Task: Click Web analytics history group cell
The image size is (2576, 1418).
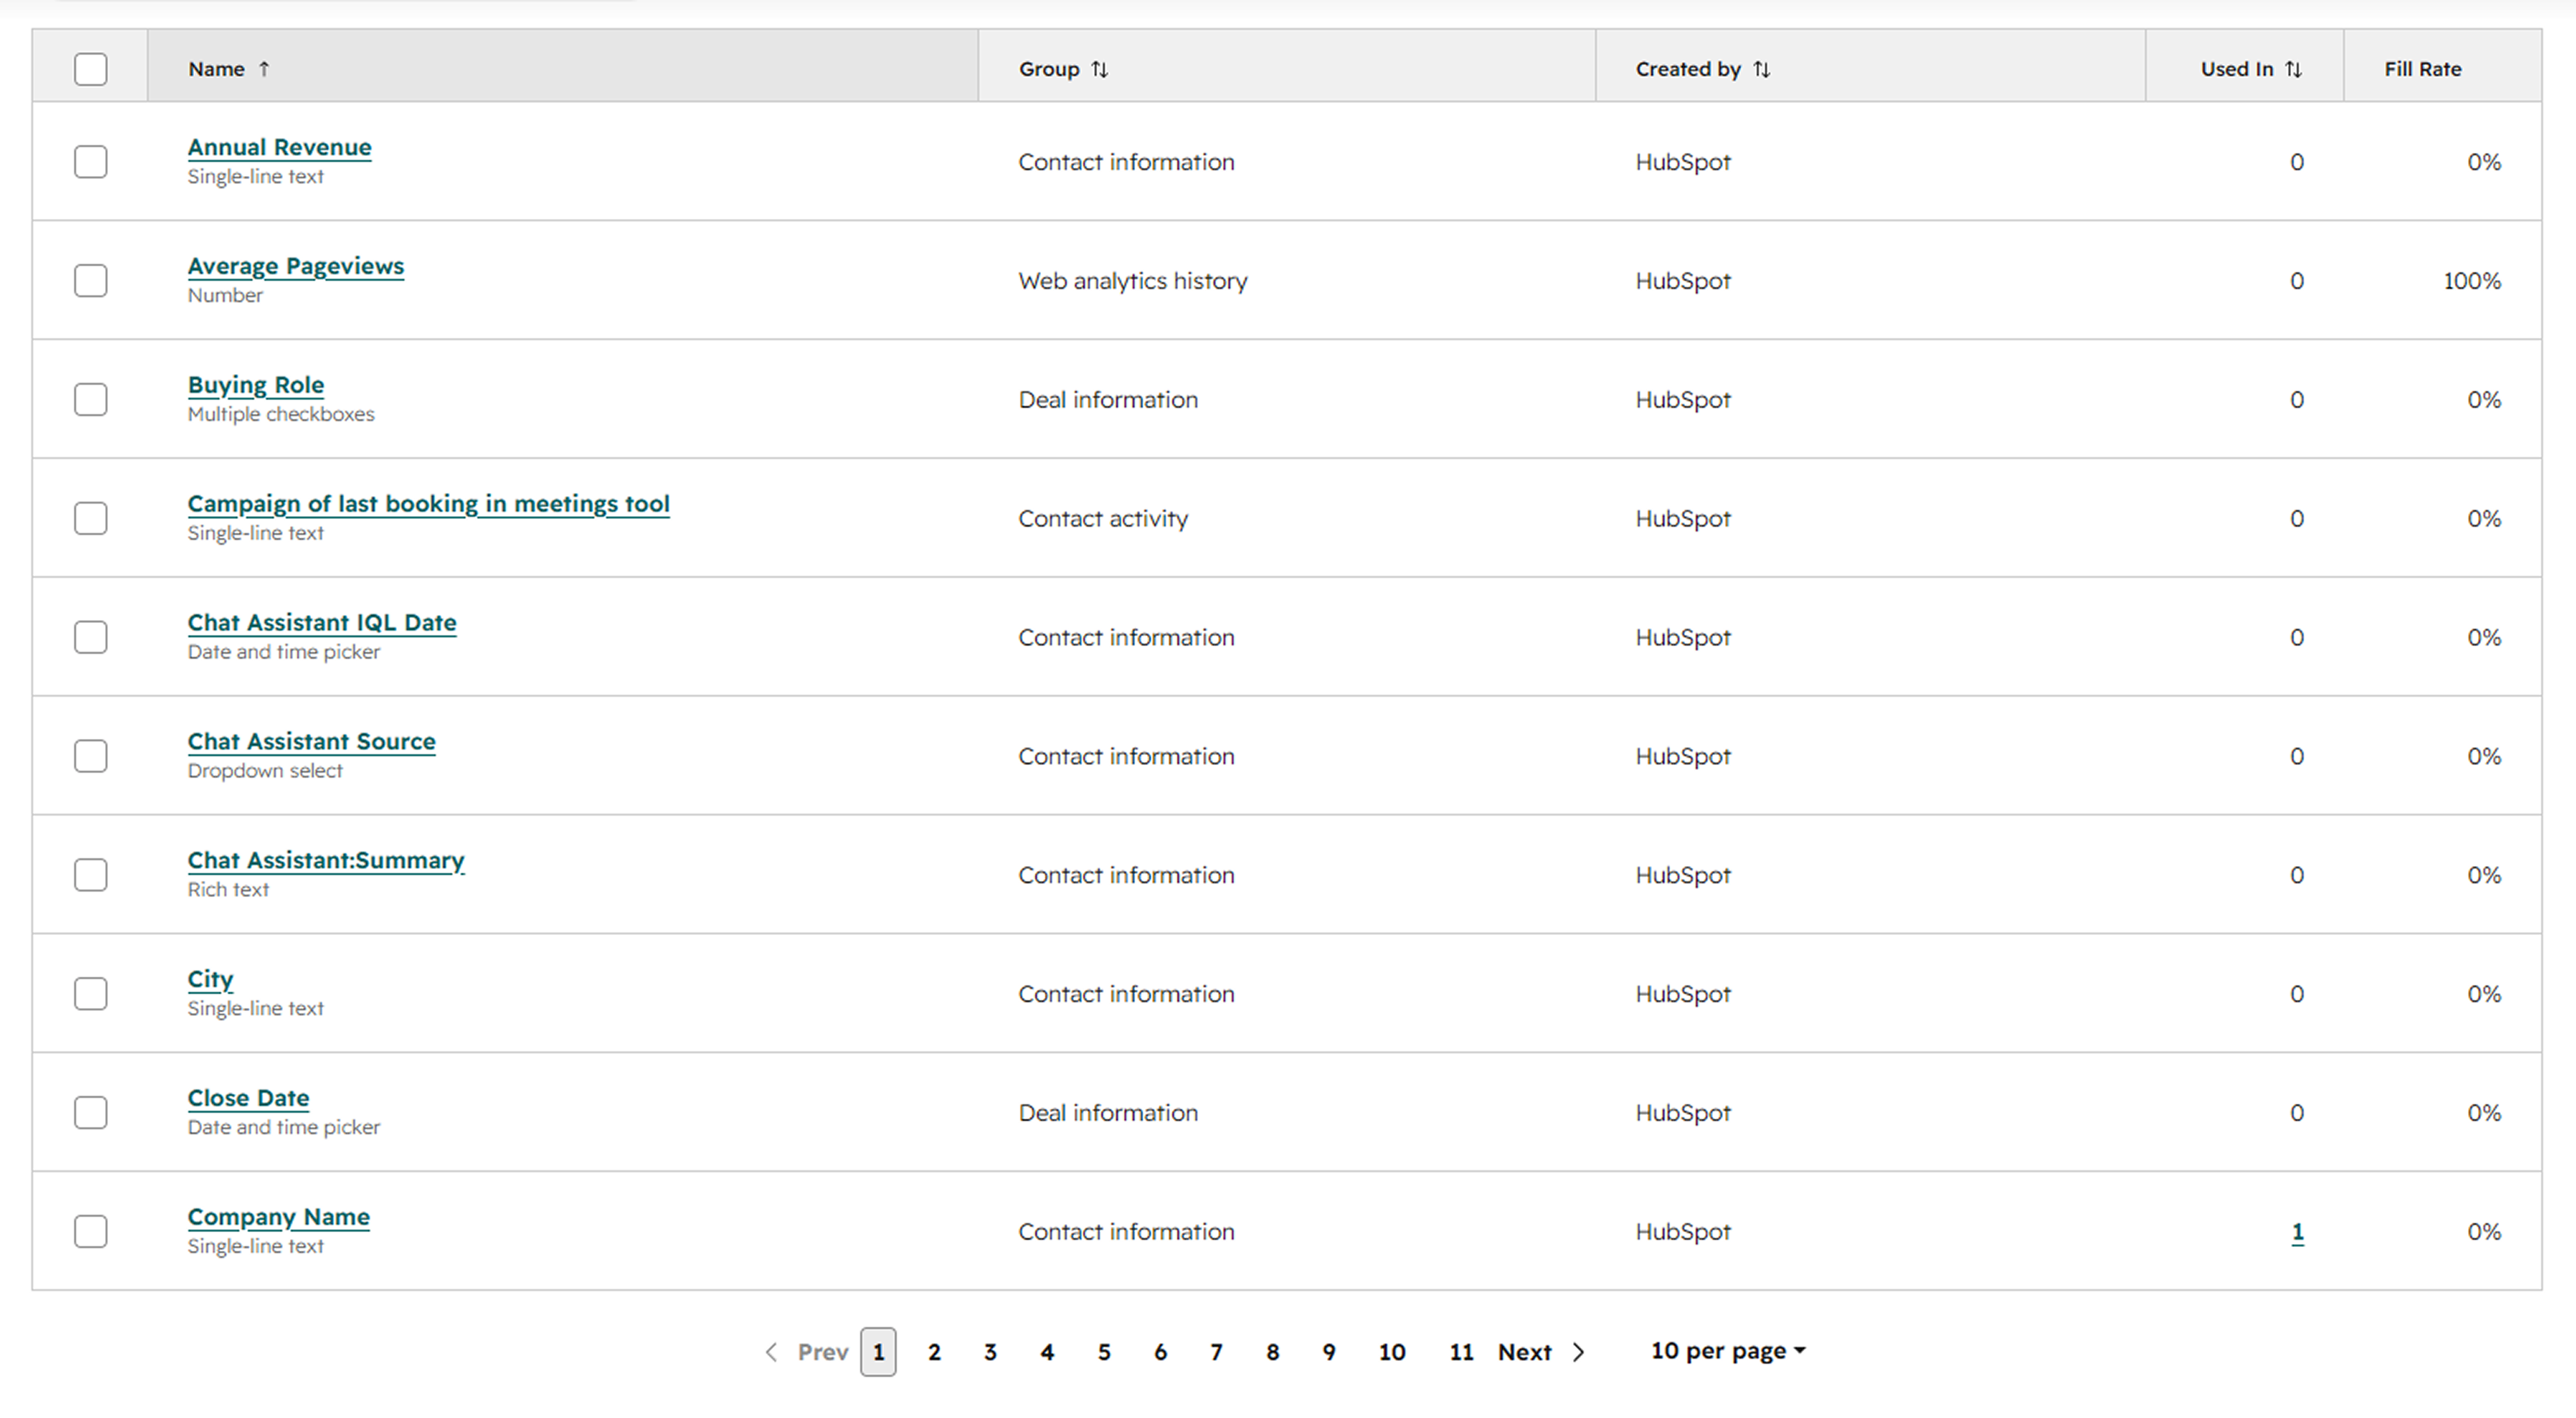Action: (x=1133, y=281)
